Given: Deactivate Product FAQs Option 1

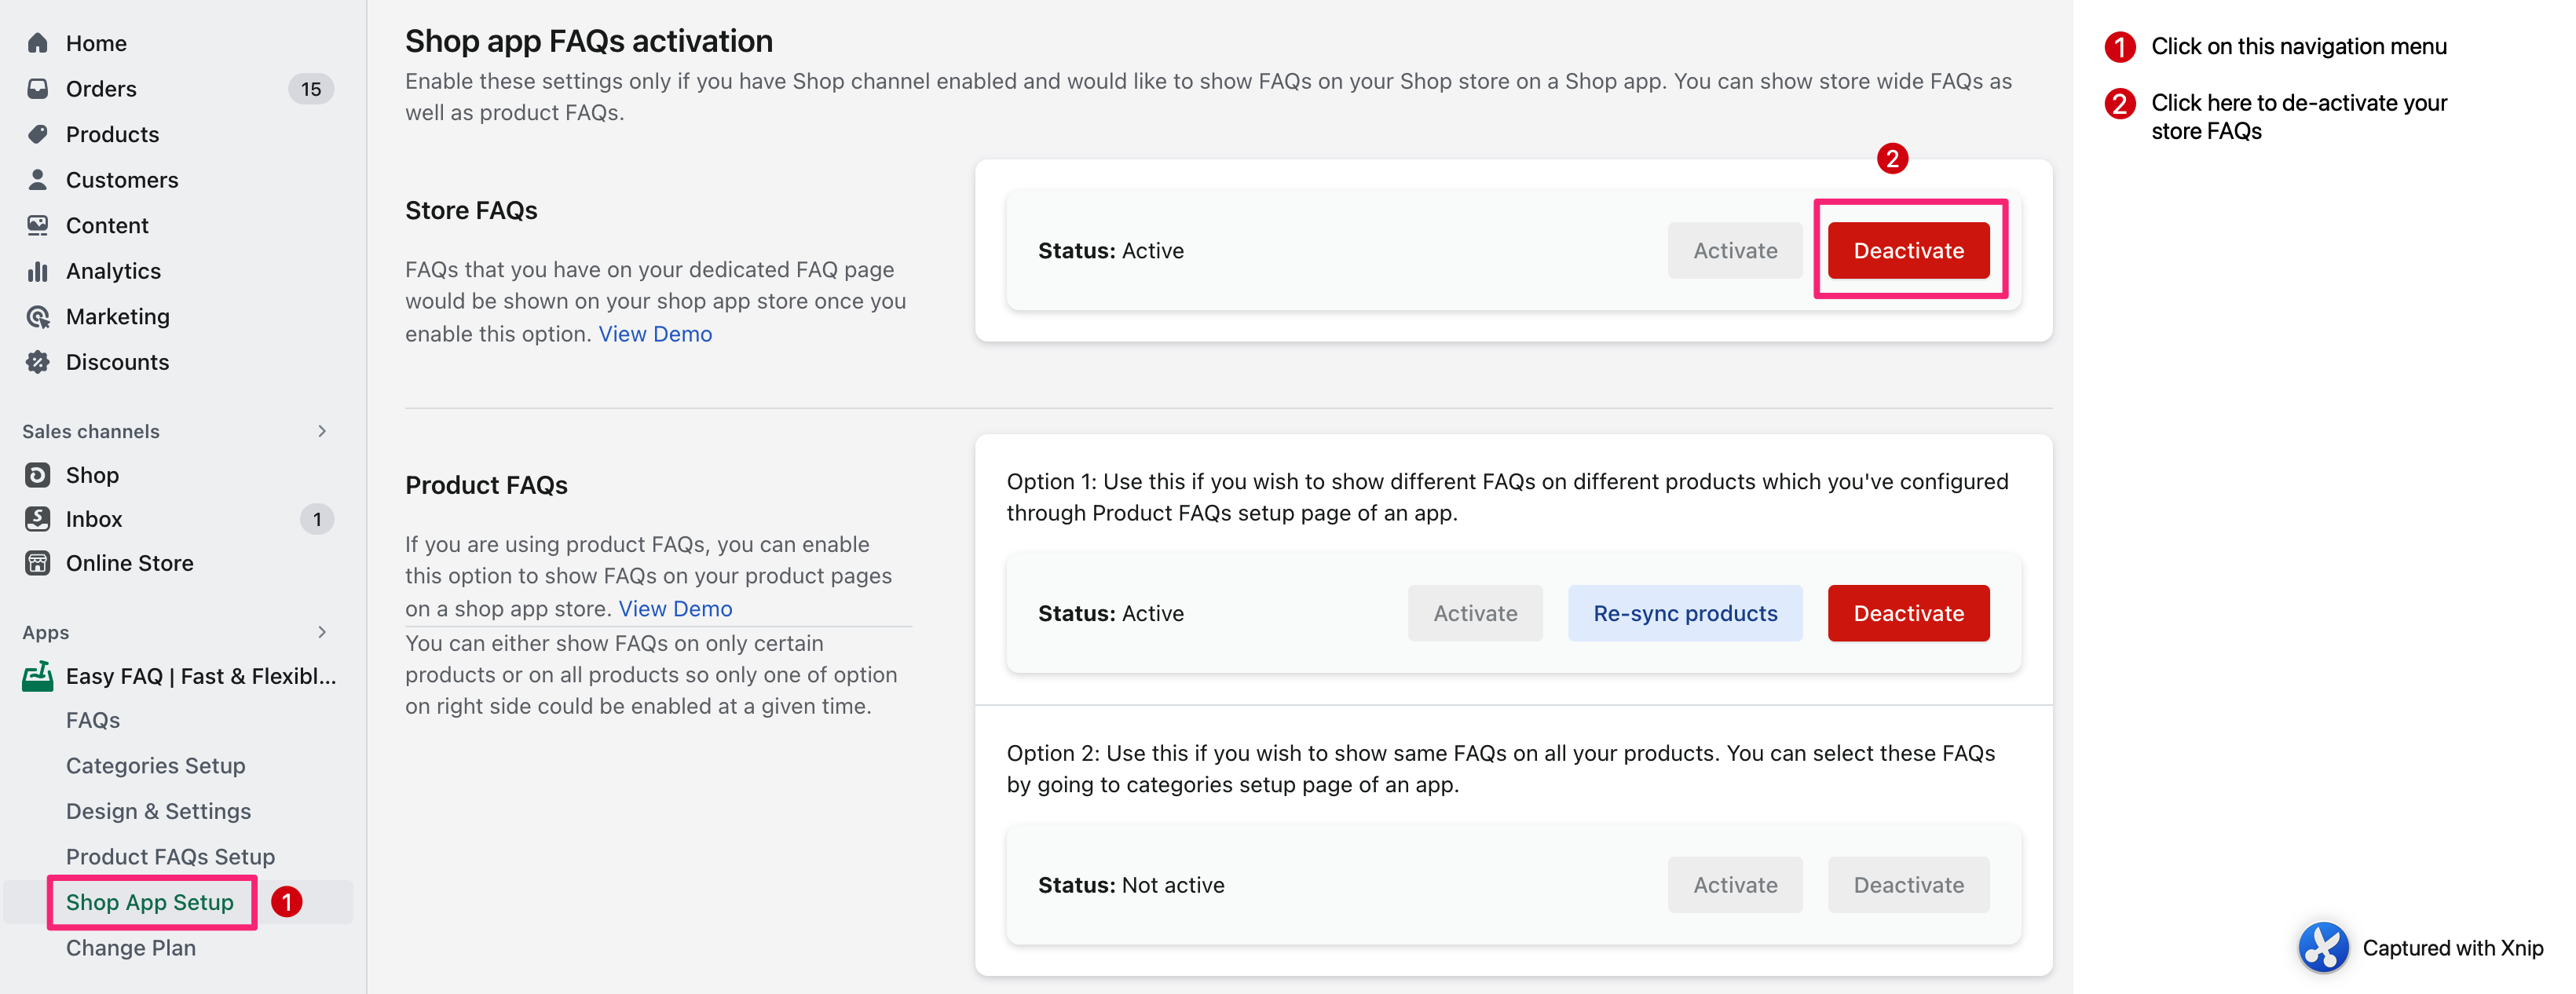Looking at the screenshot, I should (x=1907, y=613).
